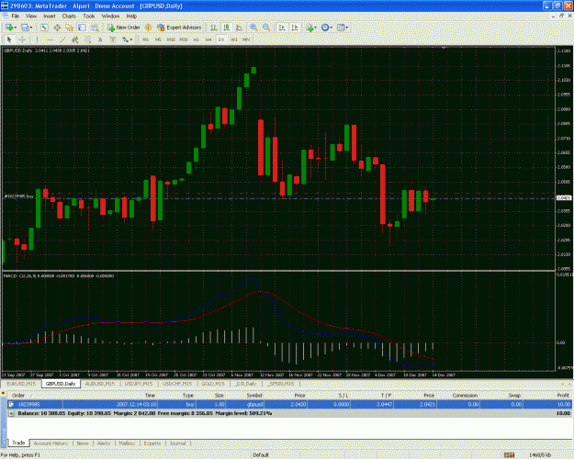Switch chart to candlesticks type
Image resolution: width=574 pixels, height=459 pixels.
(227, 28)
